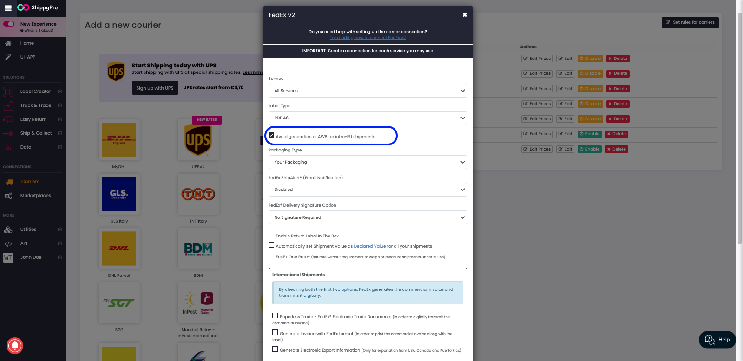The height and width of the screenshot is (361, 743).
Task: Open the hamburger menu icon
Action: (x=8, y=8)
